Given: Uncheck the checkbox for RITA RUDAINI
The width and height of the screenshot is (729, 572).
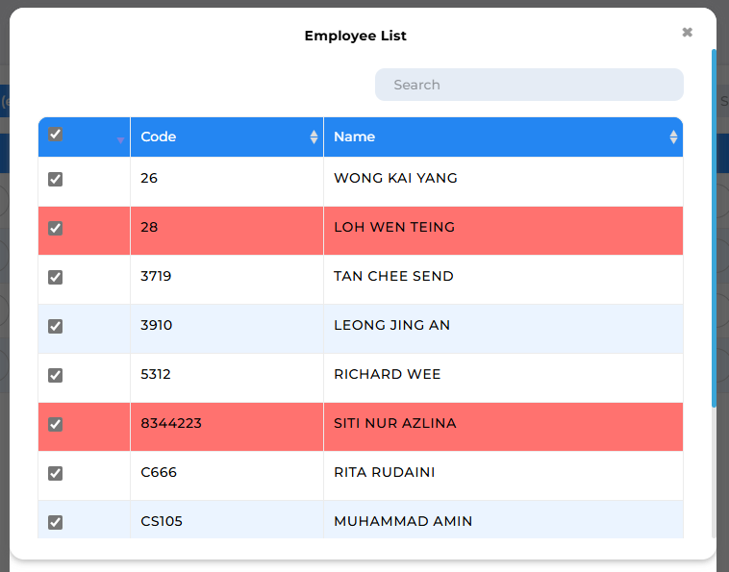Looking at the screenshot, I should (x=56, y=473).
